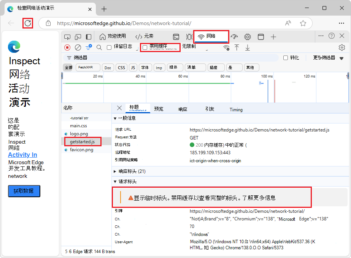Viewport: 351px width, 258px height.
Task: Click the record network log button
Action: [x=67, y=47]
